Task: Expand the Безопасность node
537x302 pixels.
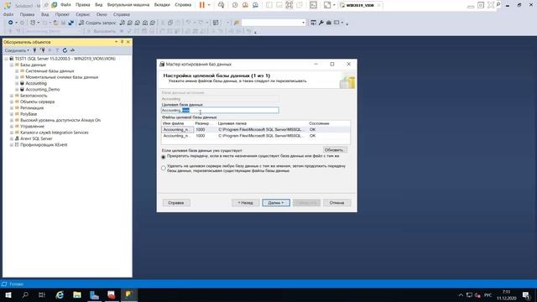Action: [x=11, y=96]
